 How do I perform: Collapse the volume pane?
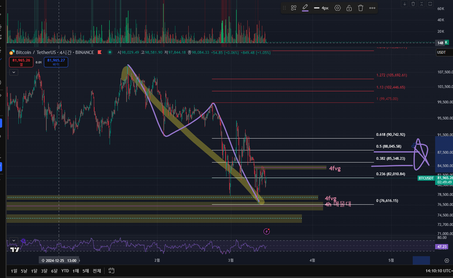point(422,4)
